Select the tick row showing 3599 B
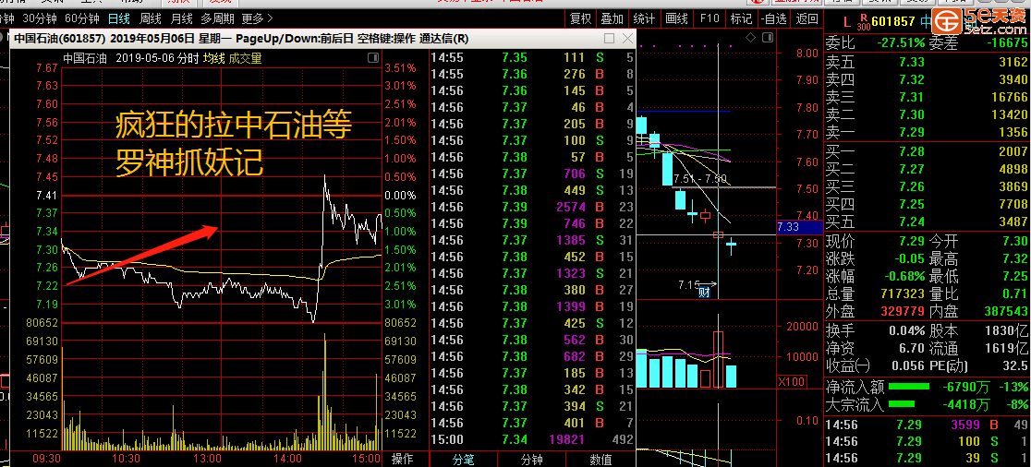This screenshot has height=467, width=1031. [x=927, y=425]
